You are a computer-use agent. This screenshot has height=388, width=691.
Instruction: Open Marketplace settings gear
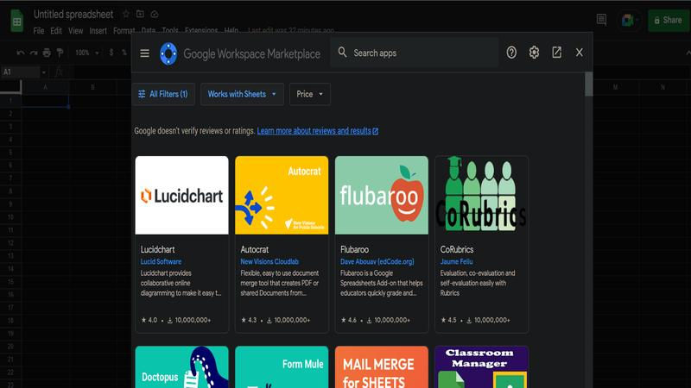click(534, 53)
